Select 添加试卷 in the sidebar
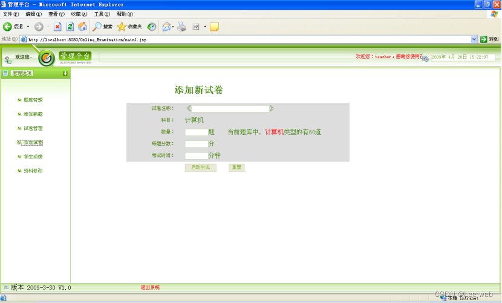Image resolution: width=502 pixels, height=303 pixels. point(33,143)
